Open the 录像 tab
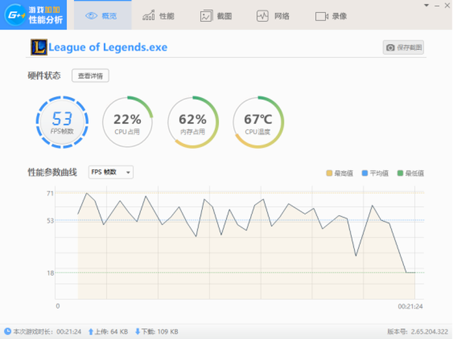Viewport: 453px width, 339px height. (331, 16)
